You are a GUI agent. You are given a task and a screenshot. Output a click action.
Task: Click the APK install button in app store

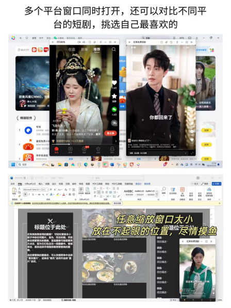(181, 38)
